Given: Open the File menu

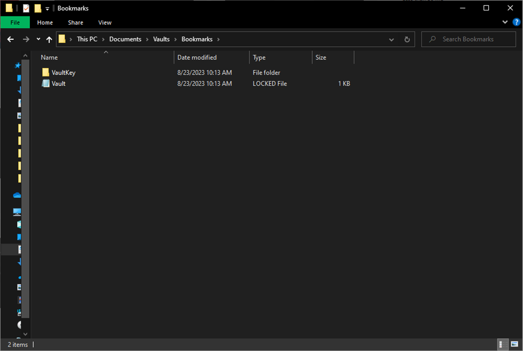Looking at the screenshot, I should point(15,22).
